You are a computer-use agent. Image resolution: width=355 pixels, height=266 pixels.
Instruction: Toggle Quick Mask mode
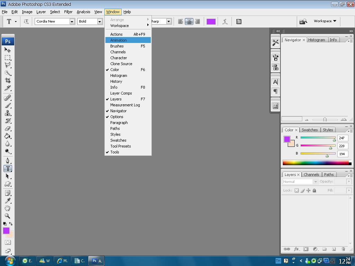[x=8, y=242]
